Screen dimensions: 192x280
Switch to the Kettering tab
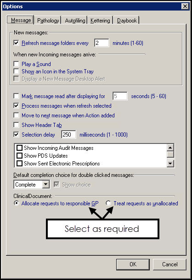click(x=100, y=21)
